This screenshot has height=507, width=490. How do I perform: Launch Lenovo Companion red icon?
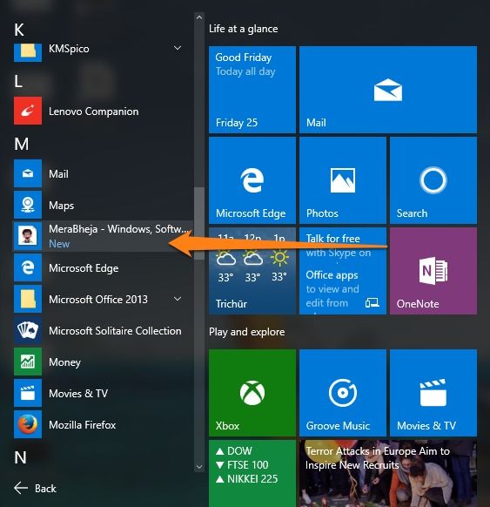(28, 111)
